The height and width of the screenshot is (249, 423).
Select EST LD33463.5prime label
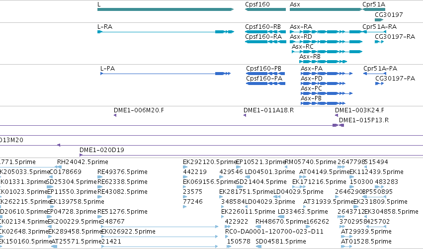[303, 212]
